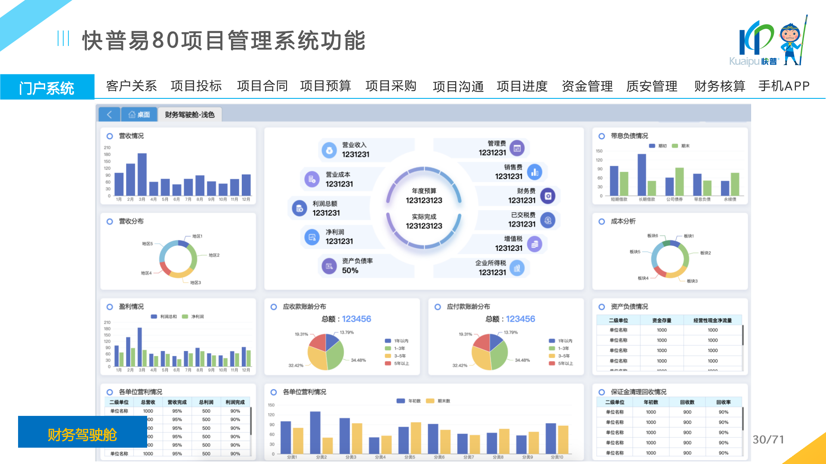Click the 利润总额 icon
The width and height of the screenshot is (826, 464).
click(x=299, y=208)
